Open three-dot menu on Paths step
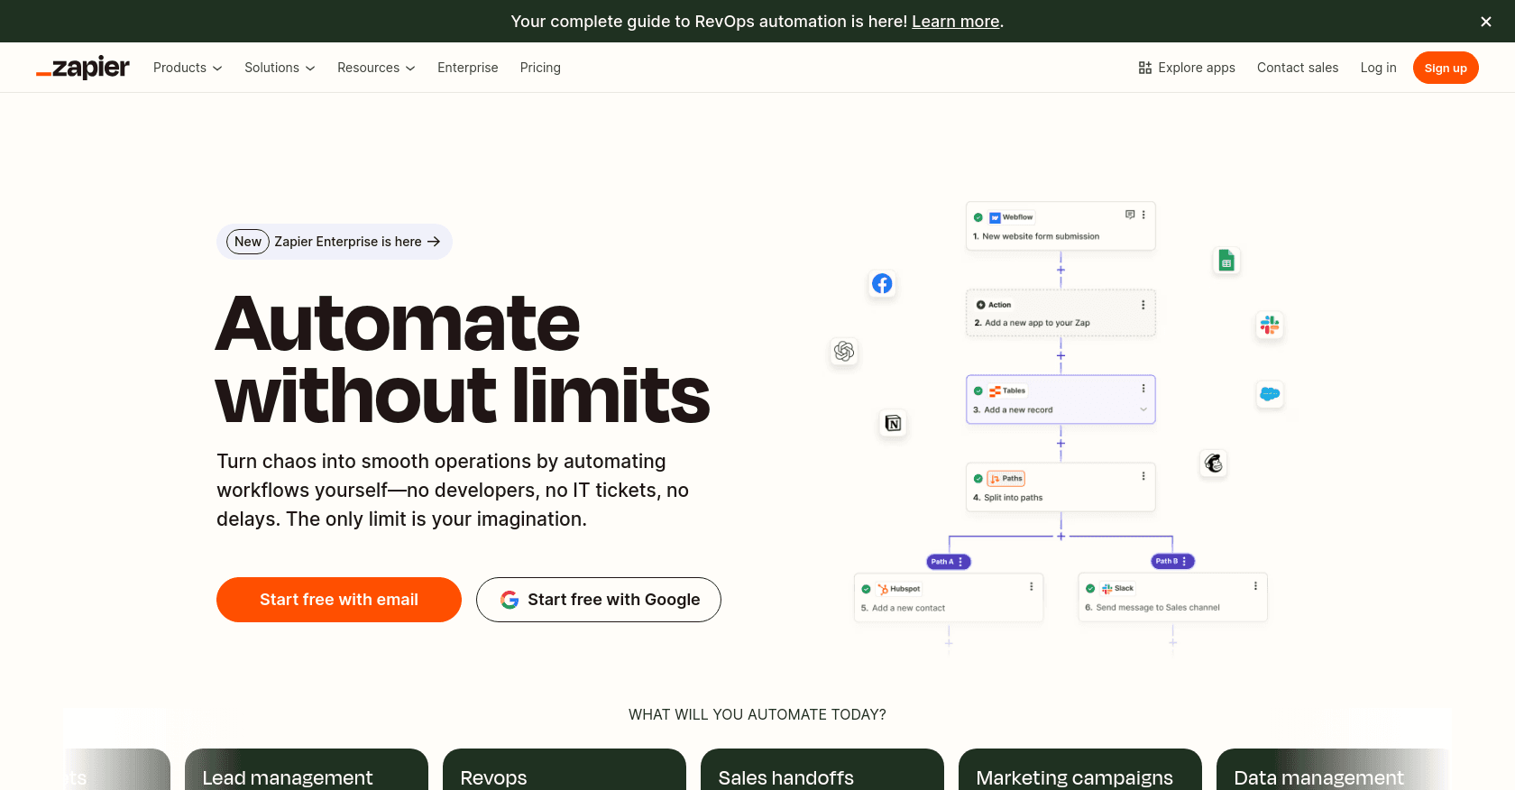This screenshot has width=1515, height=790. [1143, 476]
